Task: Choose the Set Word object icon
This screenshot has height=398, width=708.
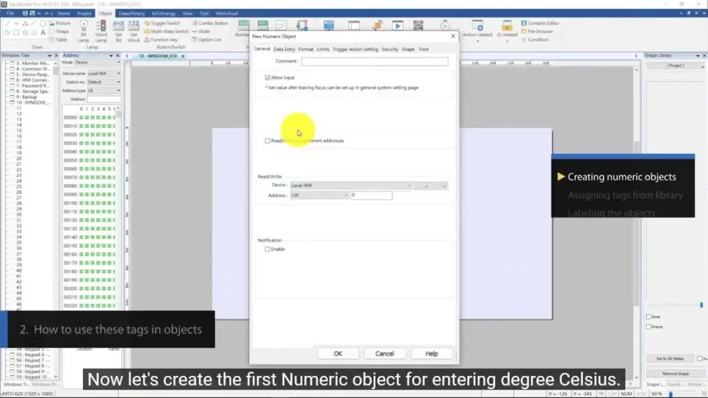Action: (x=133, y=30)
